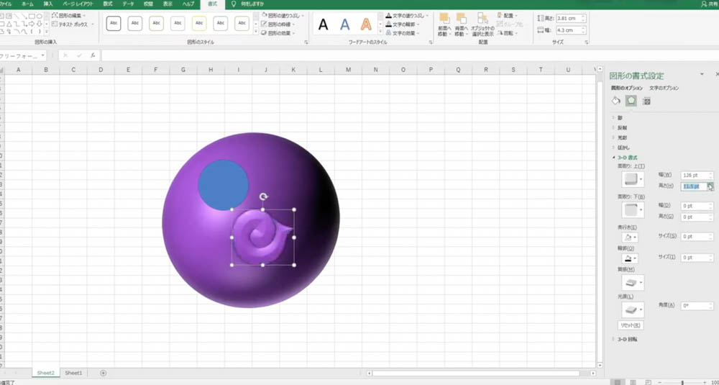Open the 質感 material dropdown
The image size is (719, 385).
tap(633, 282)
